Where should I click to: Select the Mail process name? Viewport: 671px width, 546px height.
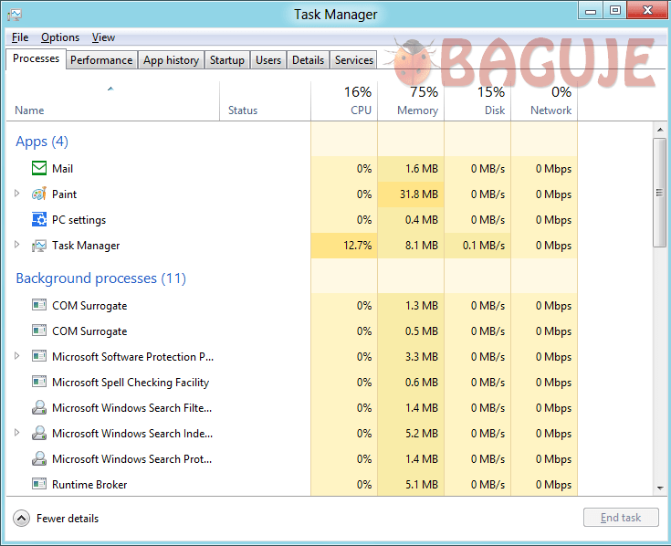pos(62,169)
